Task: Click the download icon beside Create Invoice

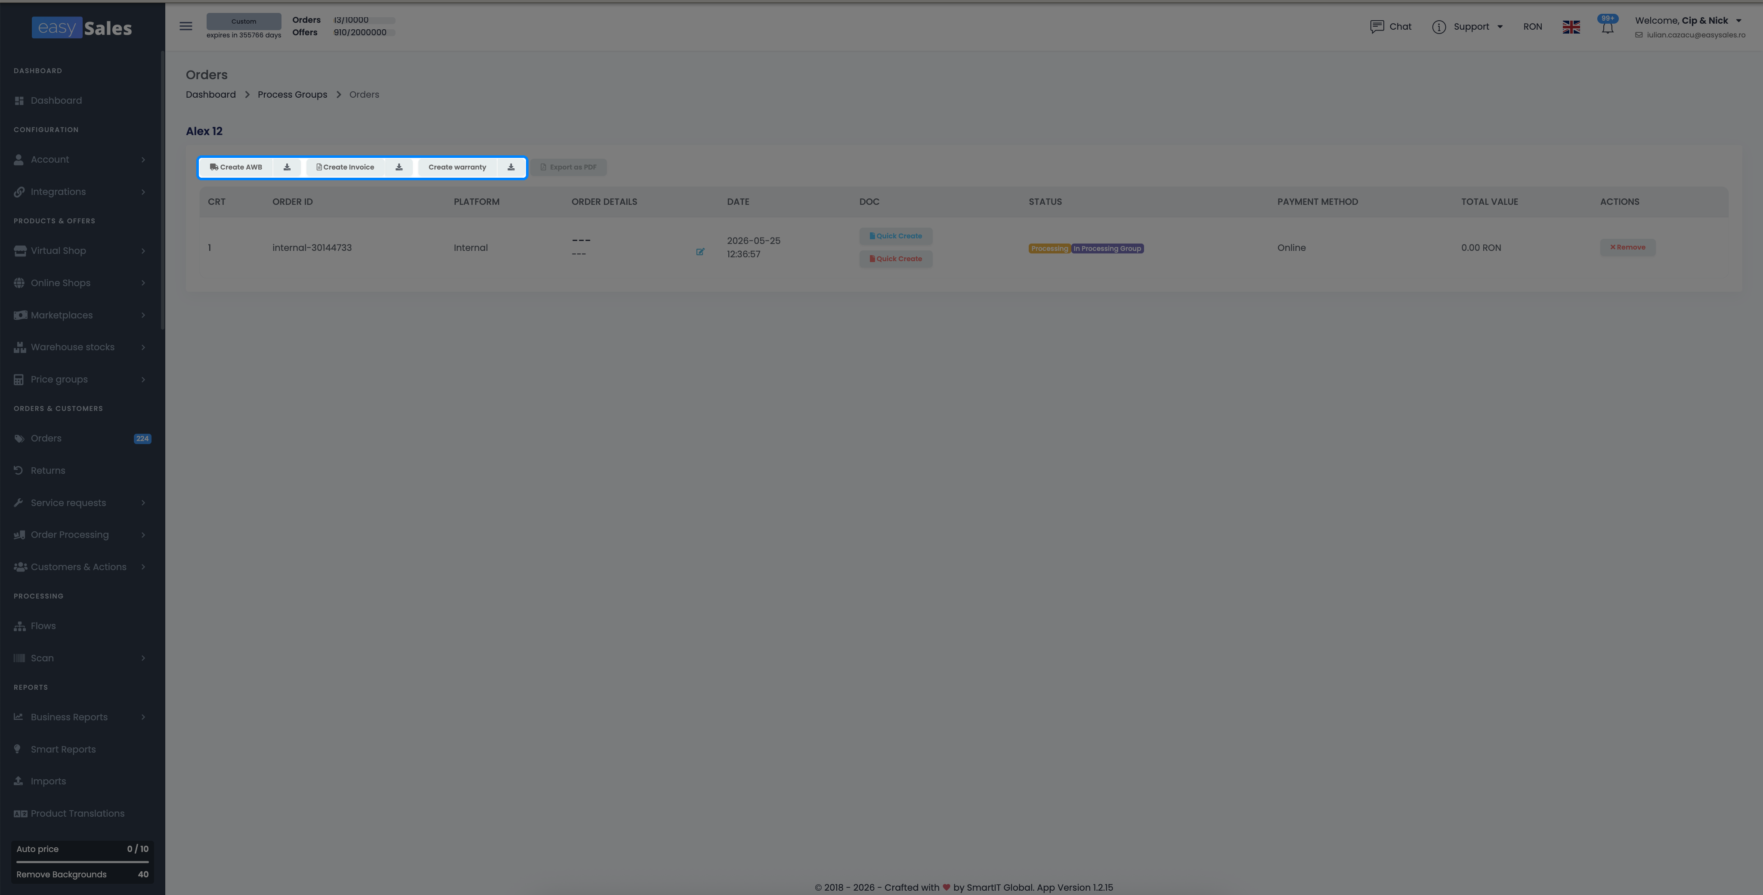Action: [x=399, y=167]
